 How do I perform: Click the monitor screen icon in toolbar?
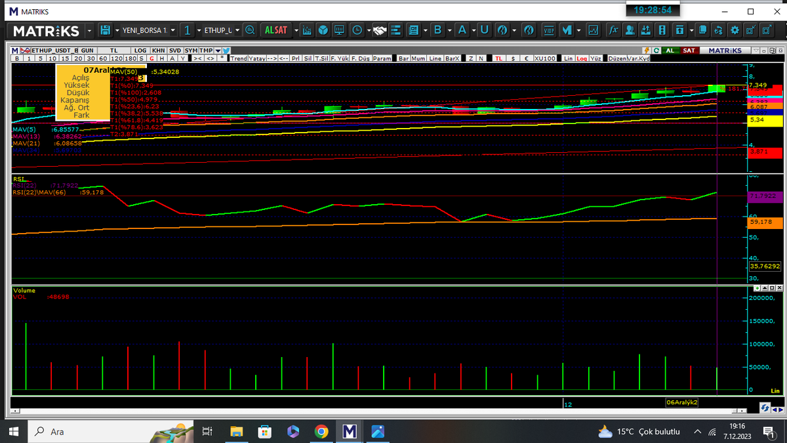pos(340,30)
